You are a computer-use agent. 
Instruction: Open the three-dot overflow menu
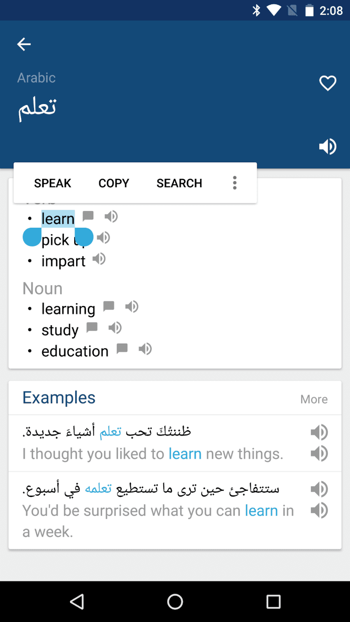[x=235, y=183]
